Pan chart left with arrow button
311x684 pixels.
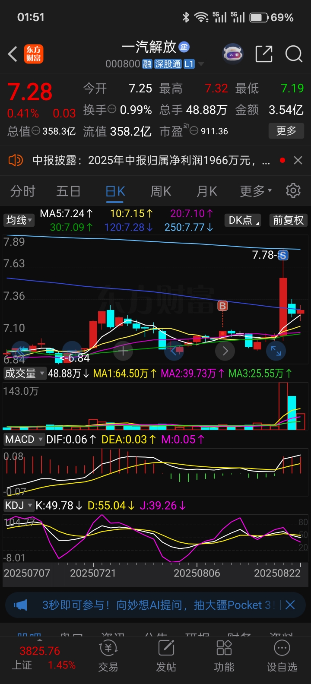tap(174, 351)
